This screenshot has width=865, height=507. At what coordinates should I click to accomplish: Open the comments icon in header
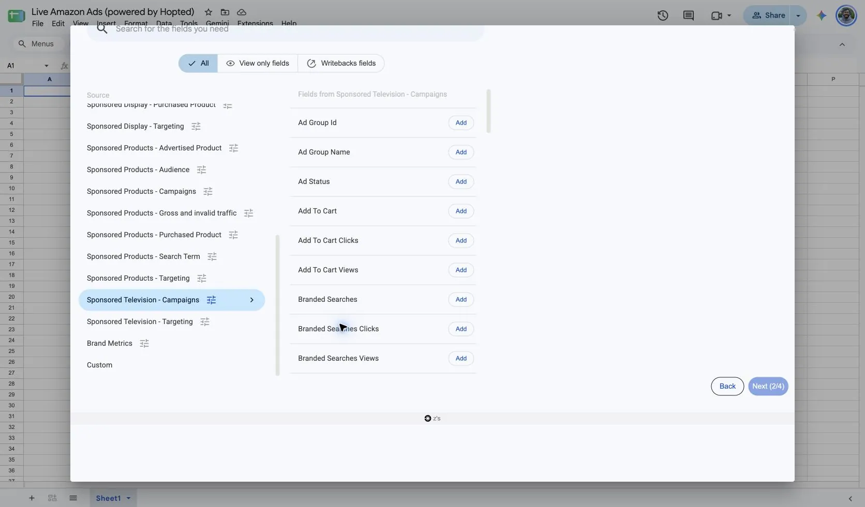click(689, 16)
